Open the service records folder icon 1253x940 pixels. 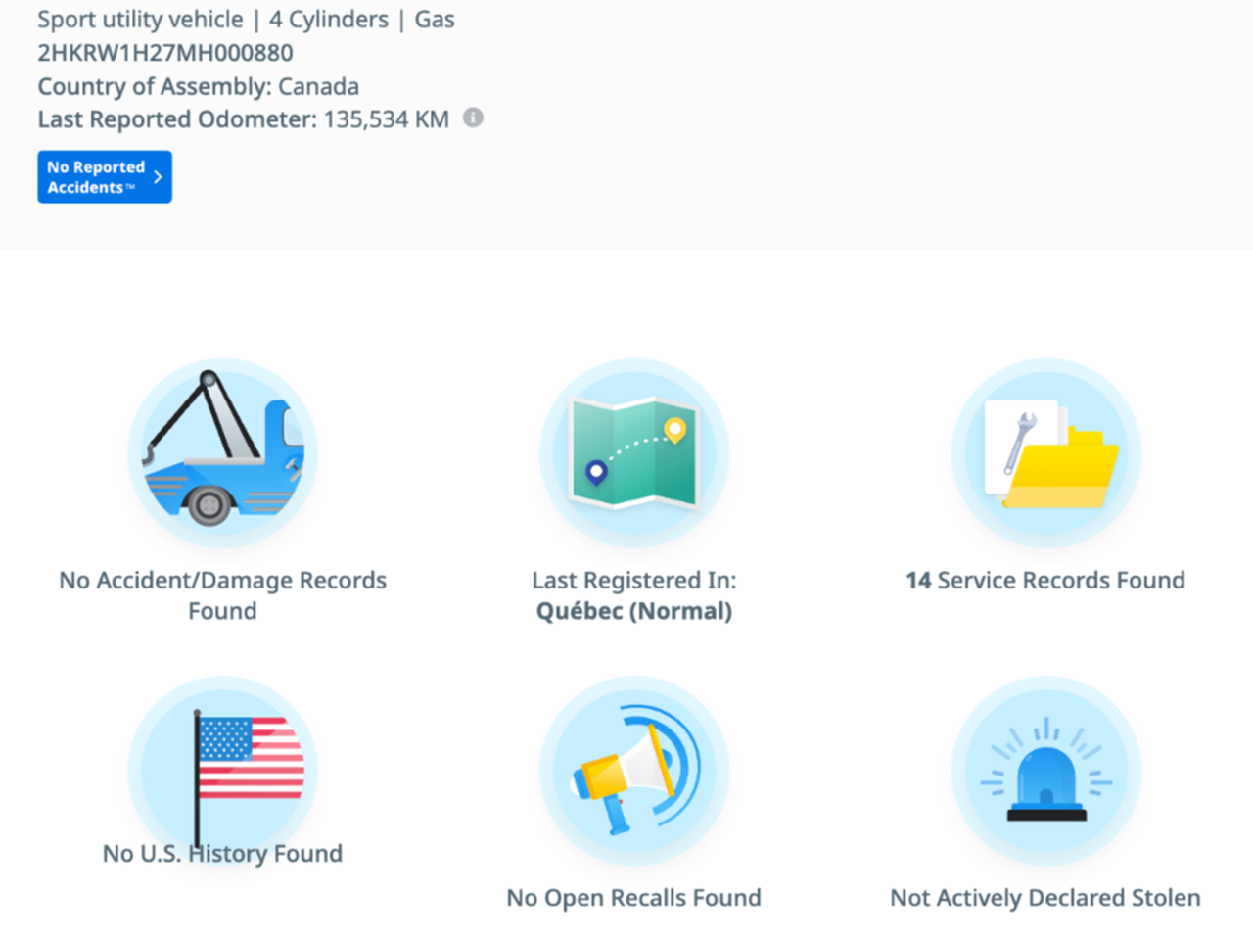point(1045,452)
